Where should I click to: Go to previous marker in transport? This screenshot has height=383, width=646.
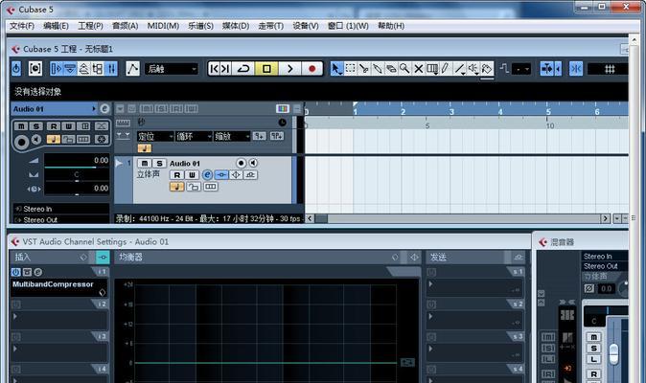tap(214, 68)
